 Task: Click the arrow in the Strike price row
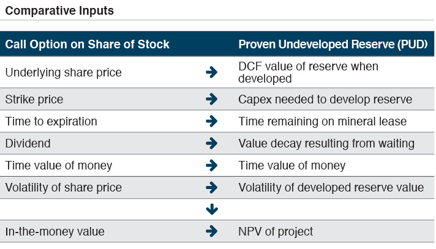coord(212,99)
